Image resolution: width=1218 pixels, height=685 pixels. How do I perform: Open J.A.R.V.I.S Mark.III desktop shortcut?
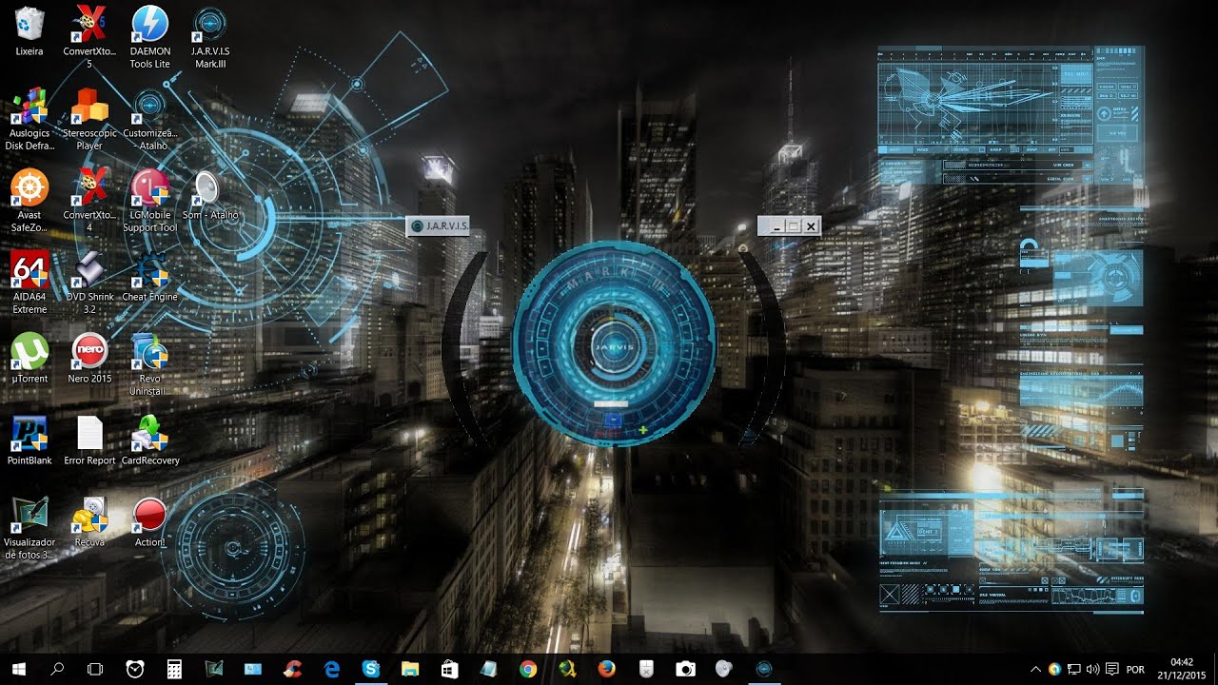pos(209,37)
